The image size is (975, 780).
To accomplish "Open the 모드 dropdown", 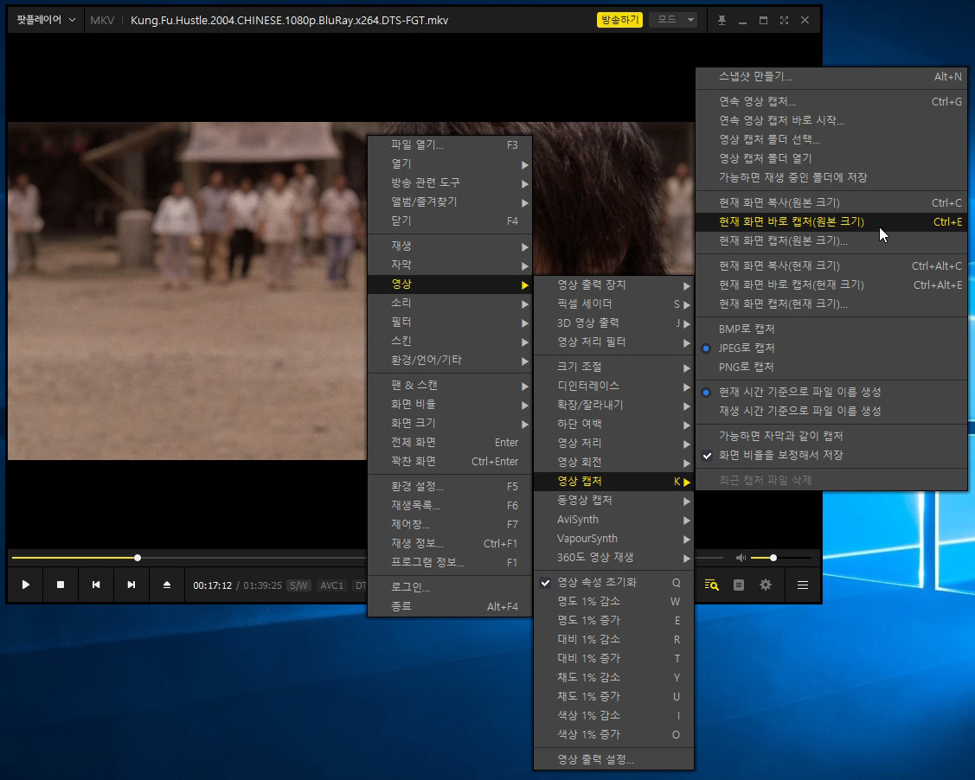I will (x=673, y=20).
